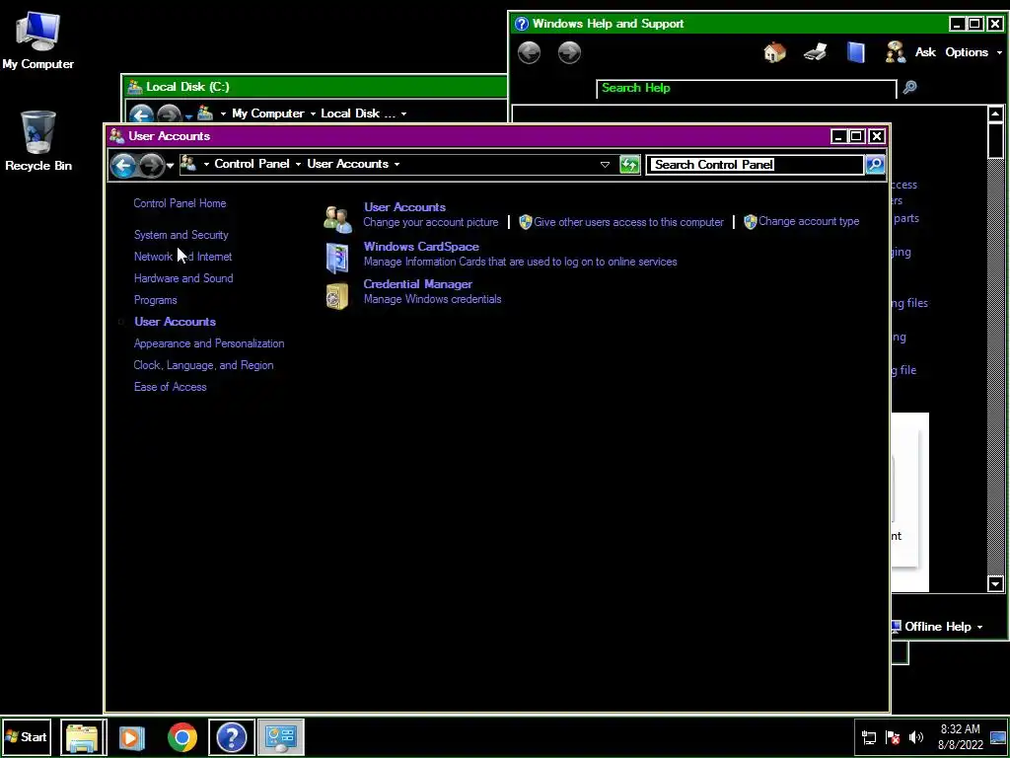This screenshot has height=758, width=1010.
Task: Click the Ask icon in Help window
Action: [896, 52]
